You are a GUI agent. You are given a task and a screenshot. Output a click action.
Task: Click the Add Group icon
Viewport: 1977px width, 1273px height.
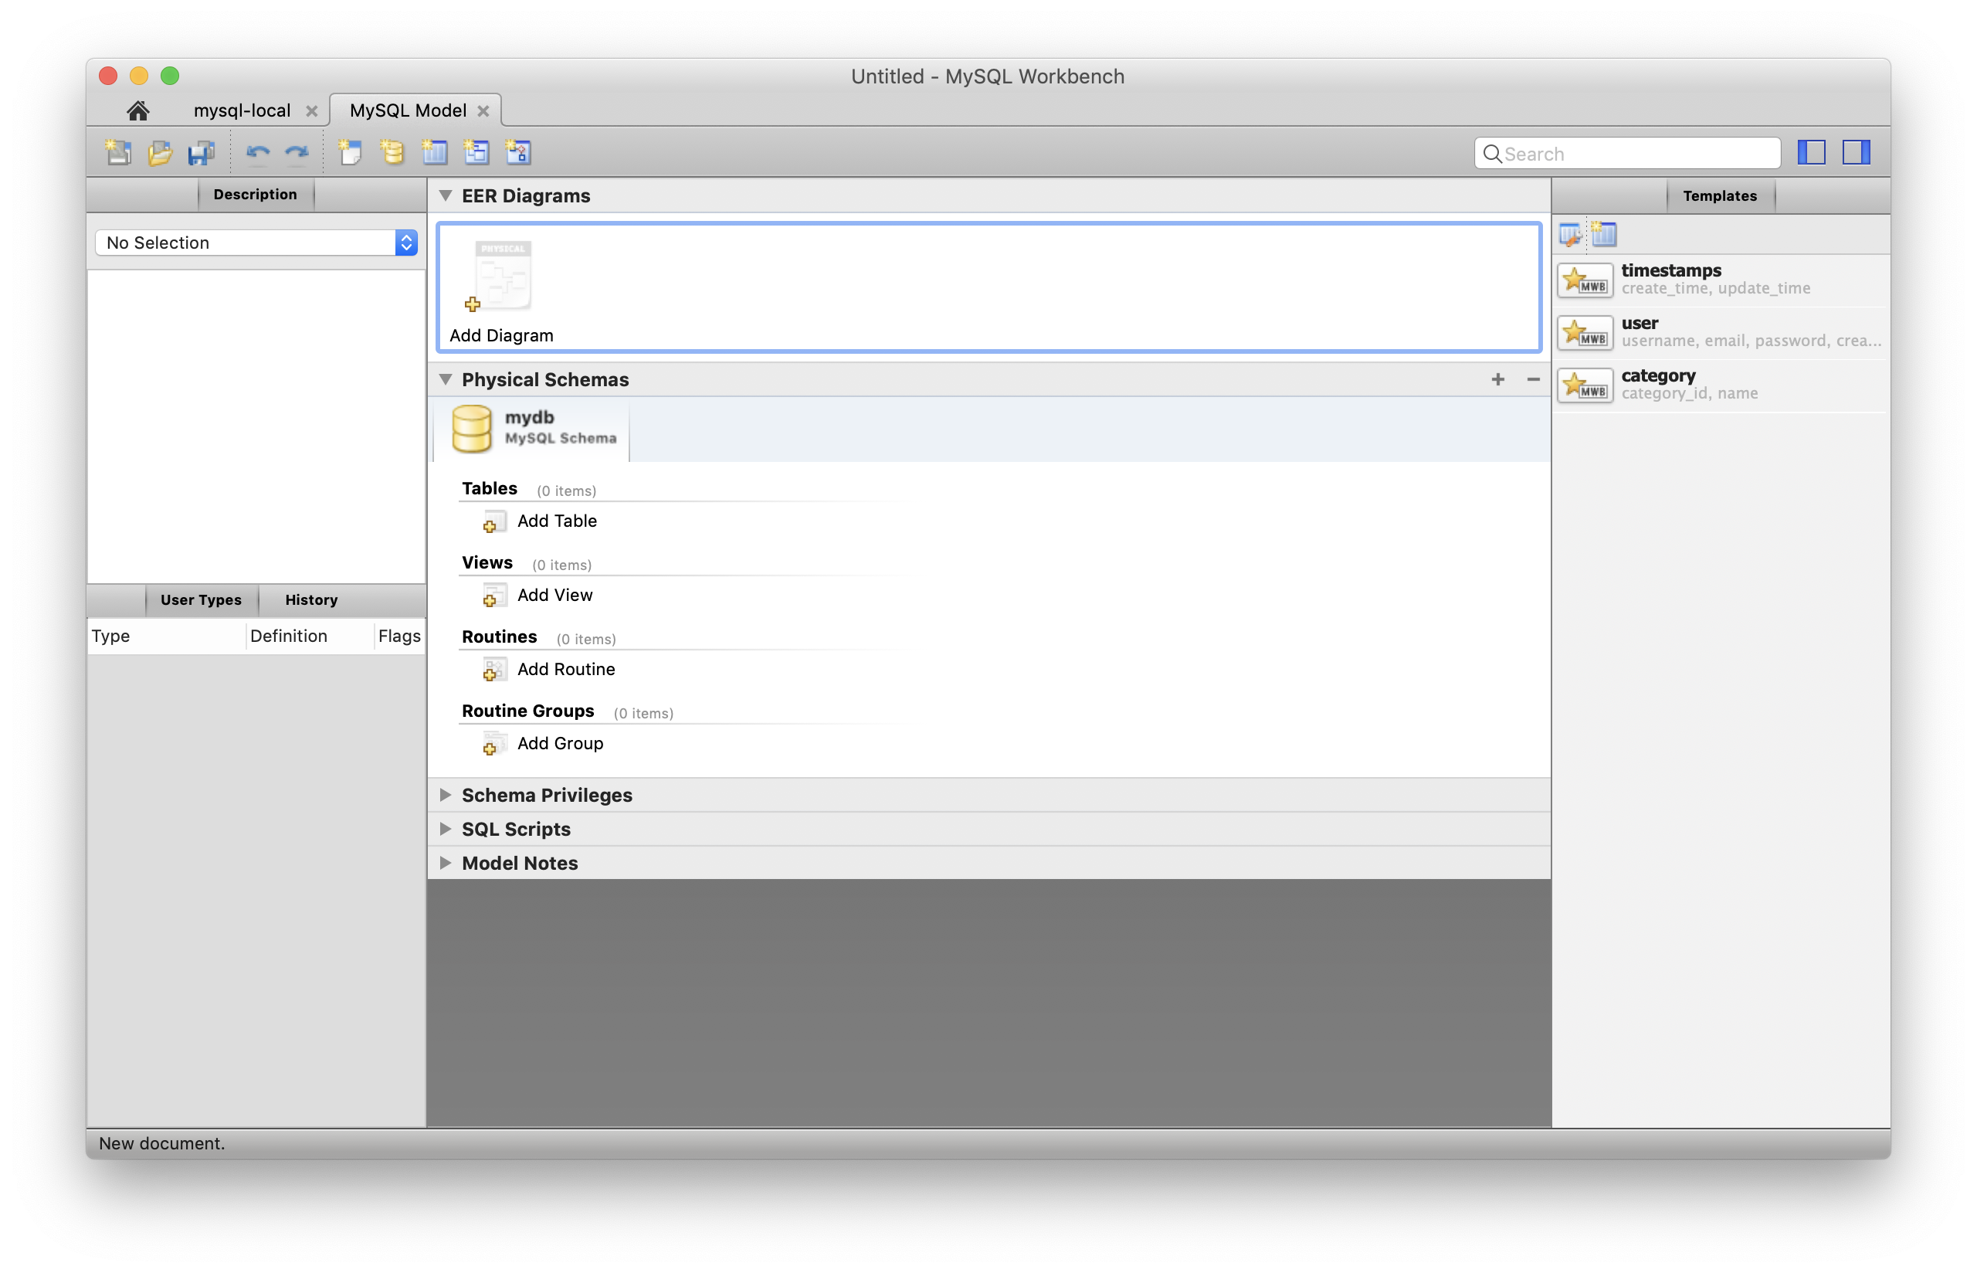[x=493, y=744]
